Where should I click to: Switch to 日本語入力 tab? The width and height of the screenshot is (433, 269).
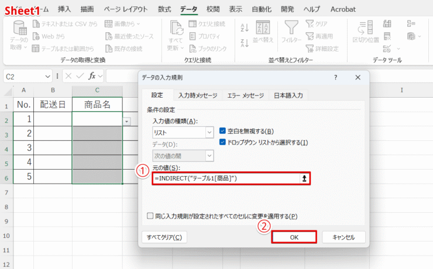288,95
